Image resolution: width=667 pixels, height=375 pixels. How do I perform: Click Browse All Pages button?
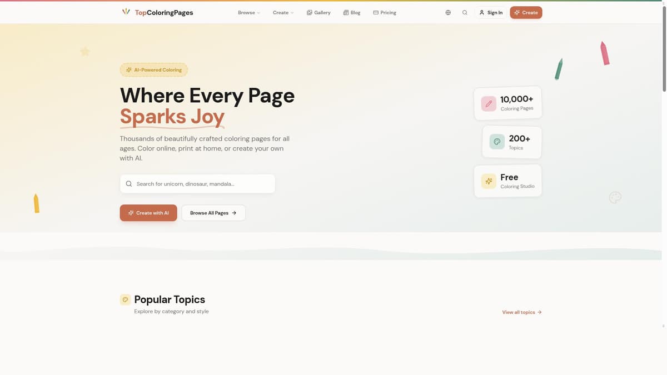(x=213, y=213)
